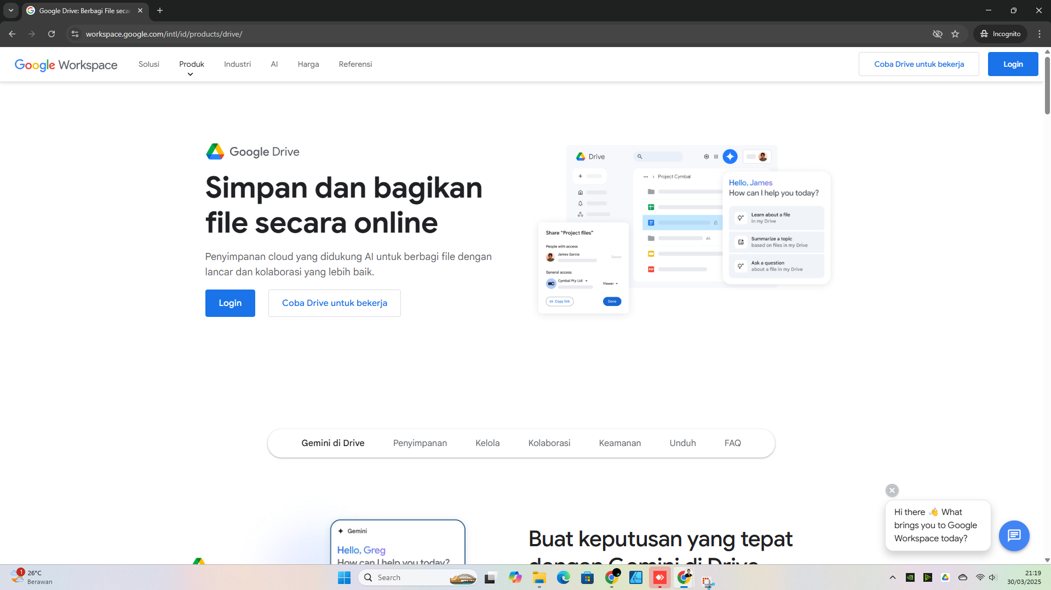Open the blue chat bubble icon

(1014, 535)
